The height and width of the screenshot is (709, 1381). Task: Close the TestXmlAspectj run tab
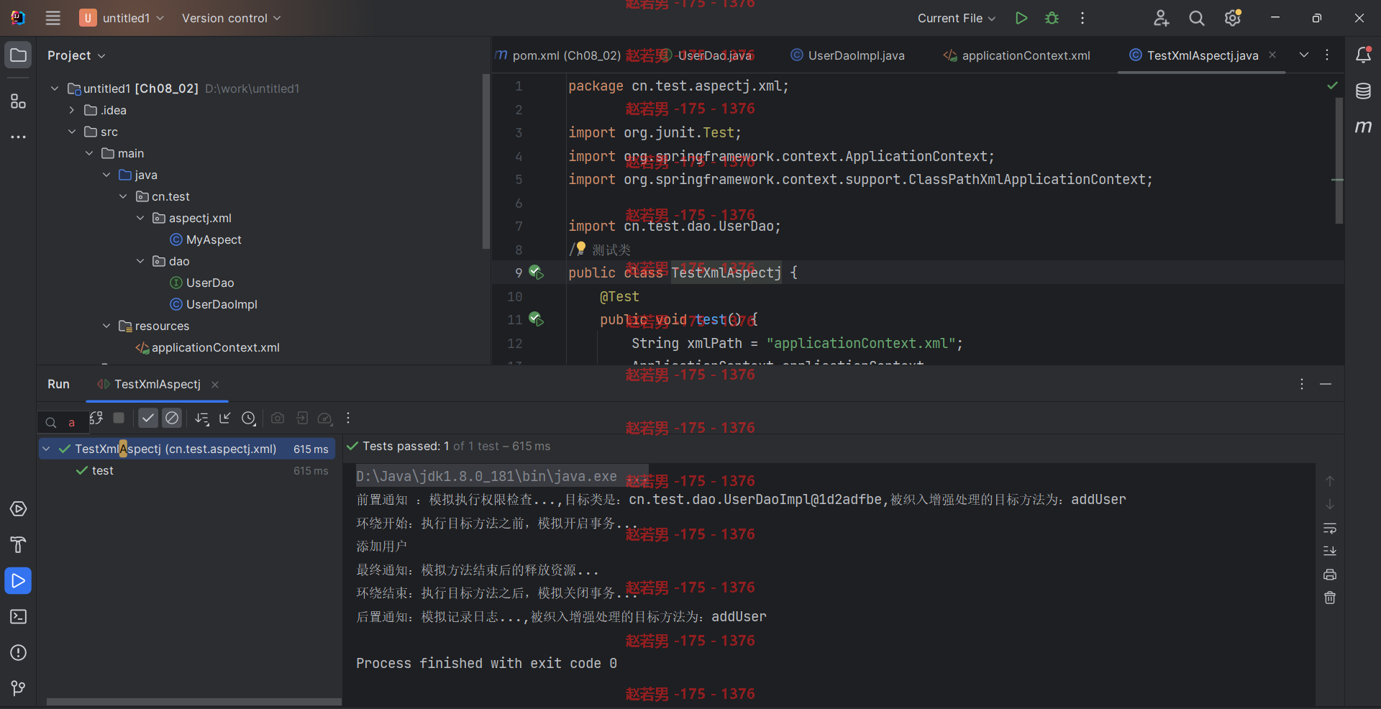(215, 385)
